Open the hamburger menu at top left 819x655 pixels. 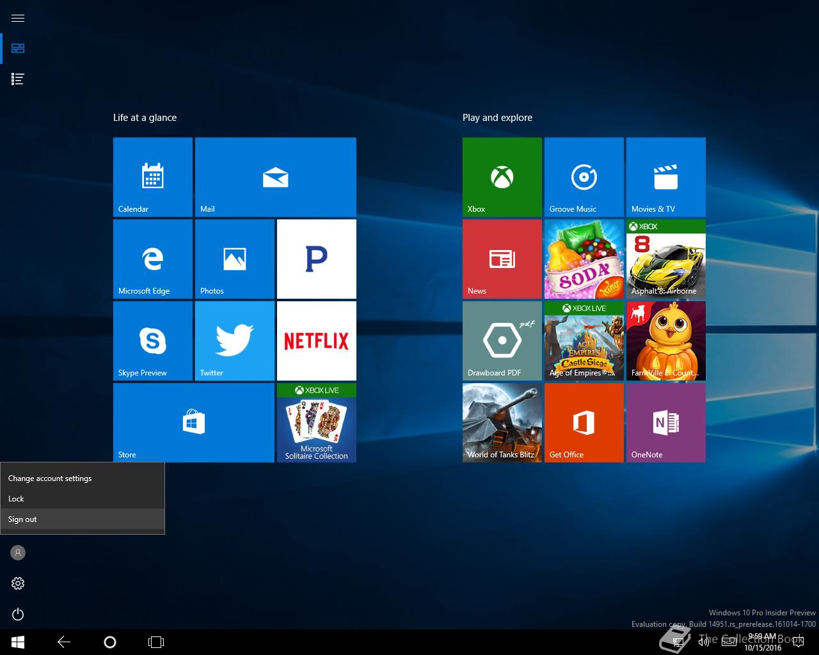click(x=18, y=18)
